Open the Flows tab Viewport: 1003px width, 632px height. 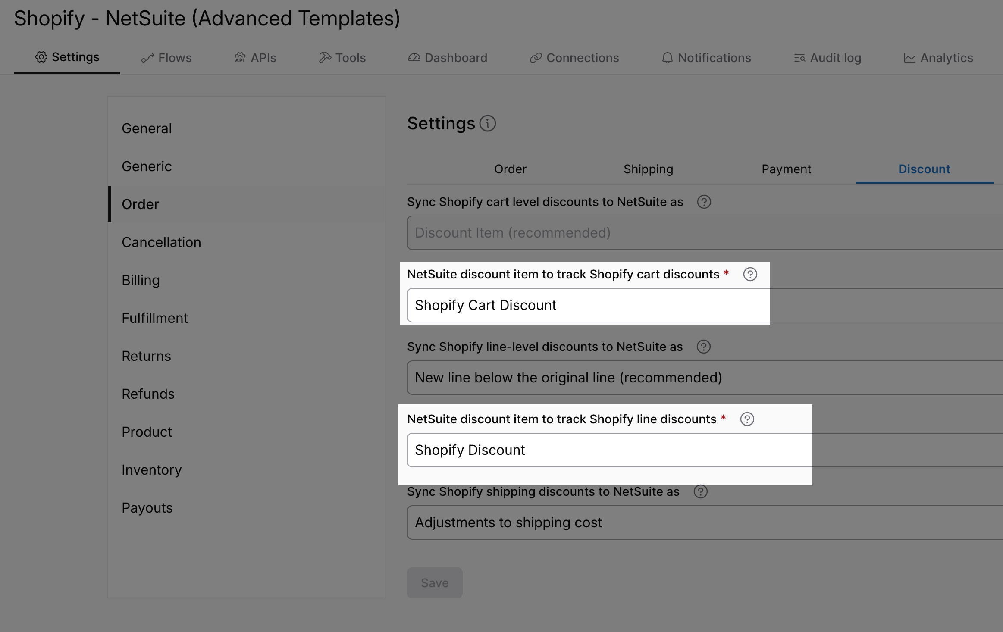166,58
